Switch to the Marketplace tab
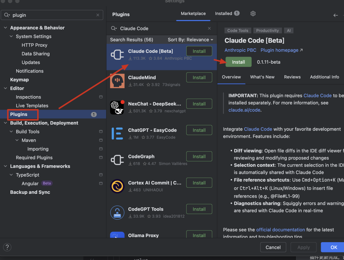 pyautogui.click(x=193, y=14)
